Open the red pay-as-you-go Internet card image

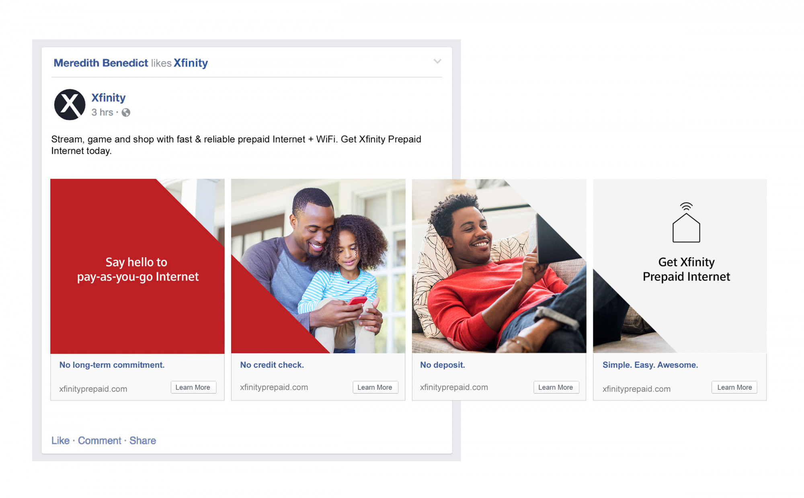(x=137, y=266)
